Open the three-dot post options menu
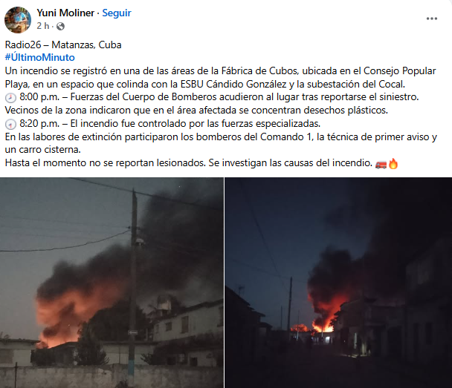Viewport: 452px width, 388px height. [x=431, y=19]
